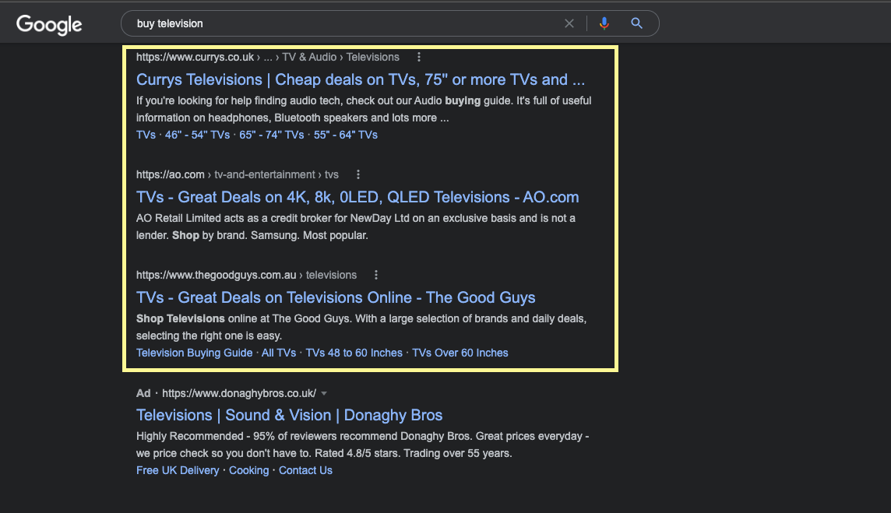Click Free UK Delivery ad sitelink
891x513 pixels.
178,470
